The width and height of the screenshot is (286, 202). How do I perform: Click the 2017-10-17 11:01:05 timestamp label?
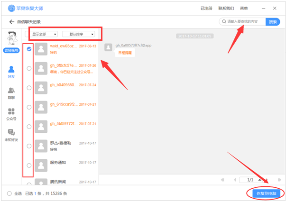click(x=195, y=36)
